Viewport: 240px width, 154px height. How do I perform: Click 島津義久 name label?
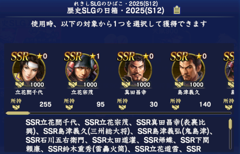pyautogui.click(x=189, y=92)
